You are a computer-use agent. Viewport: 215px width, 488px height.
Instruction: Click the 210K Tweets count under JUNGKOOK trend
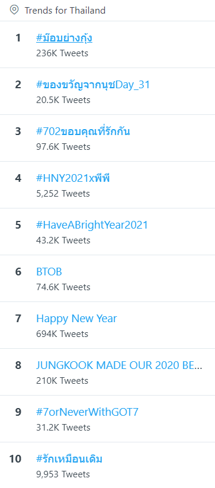point(62,381)
